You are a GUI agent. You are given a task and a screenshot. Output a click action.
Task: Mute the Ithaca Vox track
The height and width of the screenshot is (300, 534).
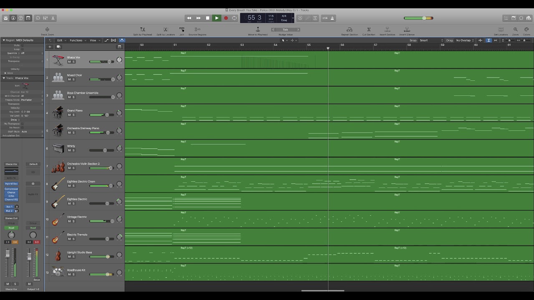point(69,62)
